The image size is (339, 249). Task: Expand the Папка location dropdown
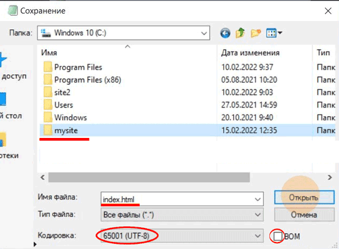coord(203,33)
